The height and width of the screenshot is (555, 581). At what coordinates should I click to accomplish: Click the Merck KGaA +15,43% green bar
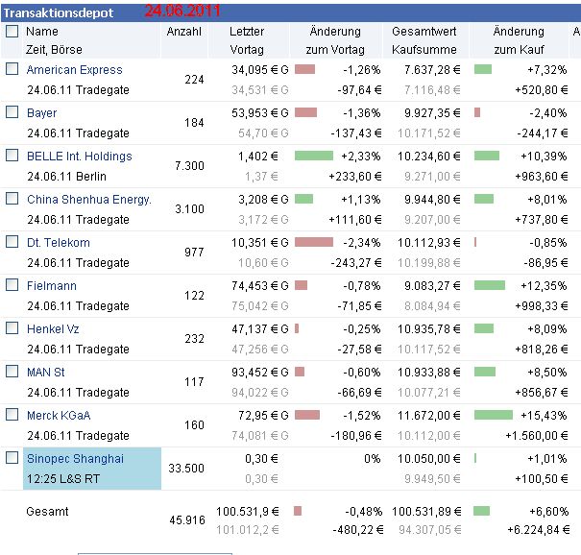(494, 415)
